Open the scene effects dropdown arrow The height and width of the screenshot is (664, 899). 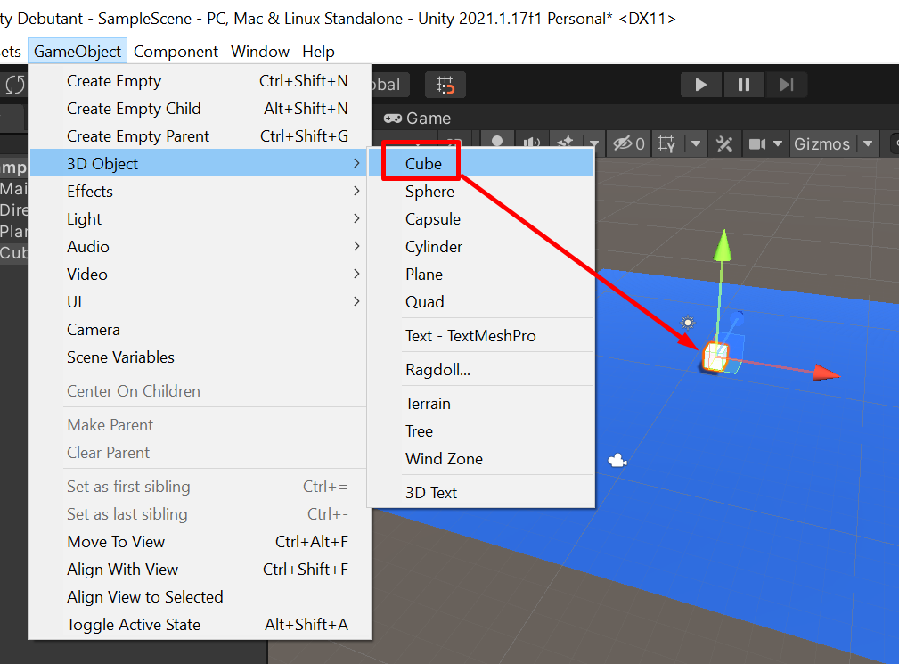pyautogui.click(x=594, y=143)
